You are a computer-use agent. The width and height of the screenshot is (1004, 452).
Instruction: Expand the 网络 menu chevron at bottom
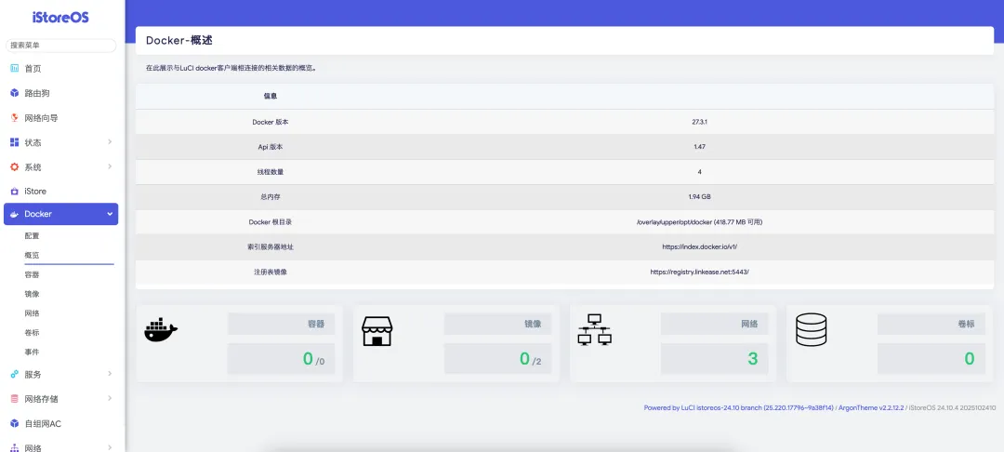[x=110, y=447]
